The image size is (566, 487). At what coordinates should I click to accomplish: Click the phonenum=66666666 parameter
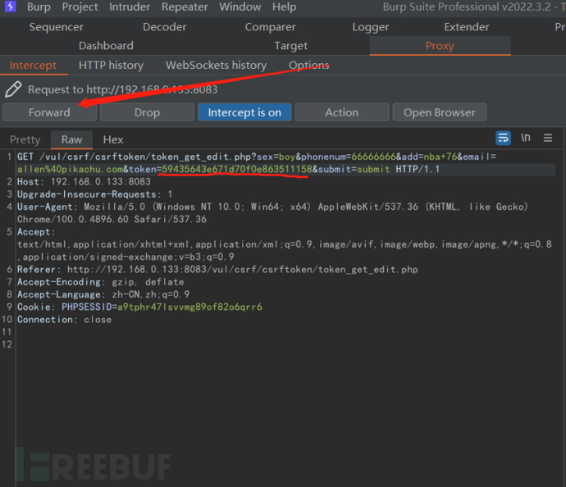349,157
